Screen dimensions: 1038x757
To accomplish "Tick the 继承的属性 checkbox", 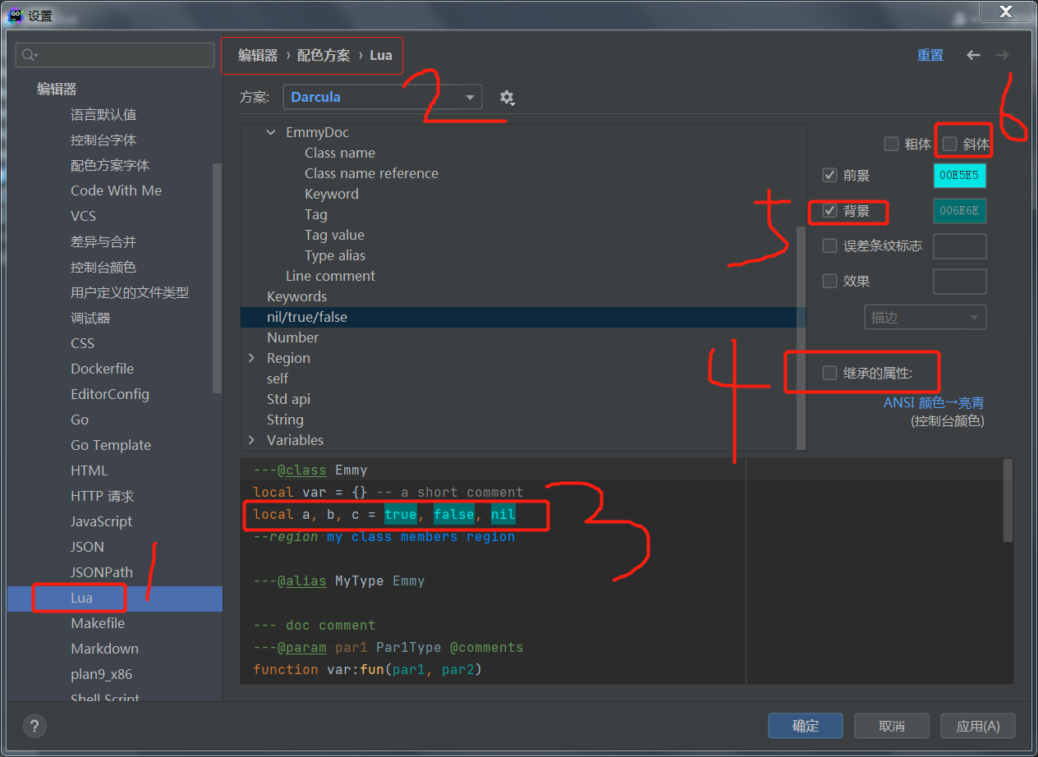I will pyautogui.click(x=829, y=373).
